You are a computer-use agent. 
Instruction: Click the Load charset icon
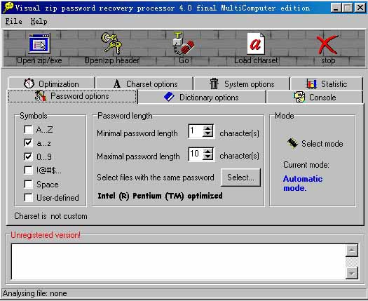click(x=256, y=44)
